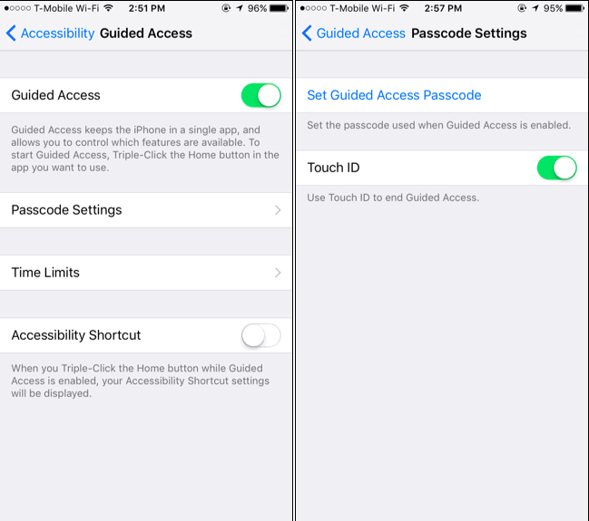Tap Set Guided Access Passcode link
The height and width of the screenshot is (521, 589).
(394, 95)
